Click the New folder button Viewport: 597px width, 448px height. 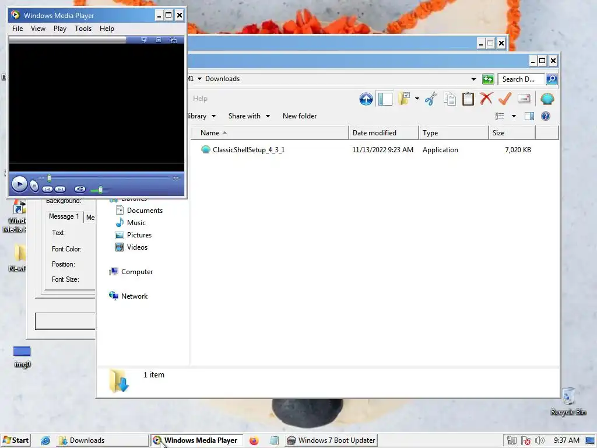[x=300, y=116]
